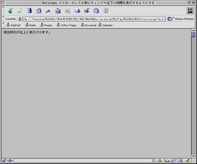Click the window zoom box in title bar
Viewport: 197px width, 164px height.
pos(190,3)
